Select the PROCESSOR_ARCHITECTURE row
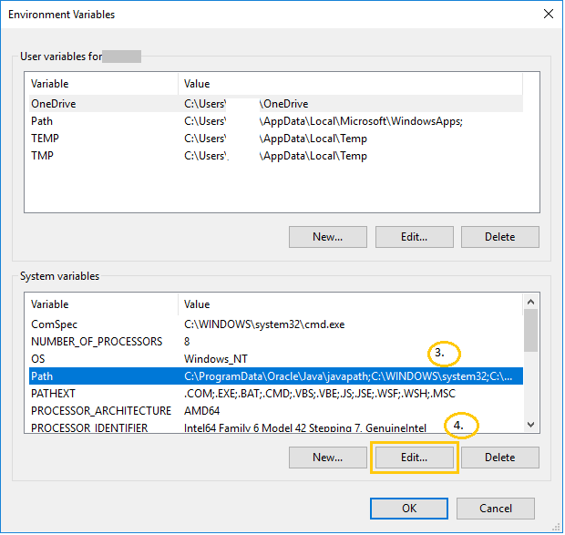This screenshot has height=535, width=565. click(x=100, y=411)
